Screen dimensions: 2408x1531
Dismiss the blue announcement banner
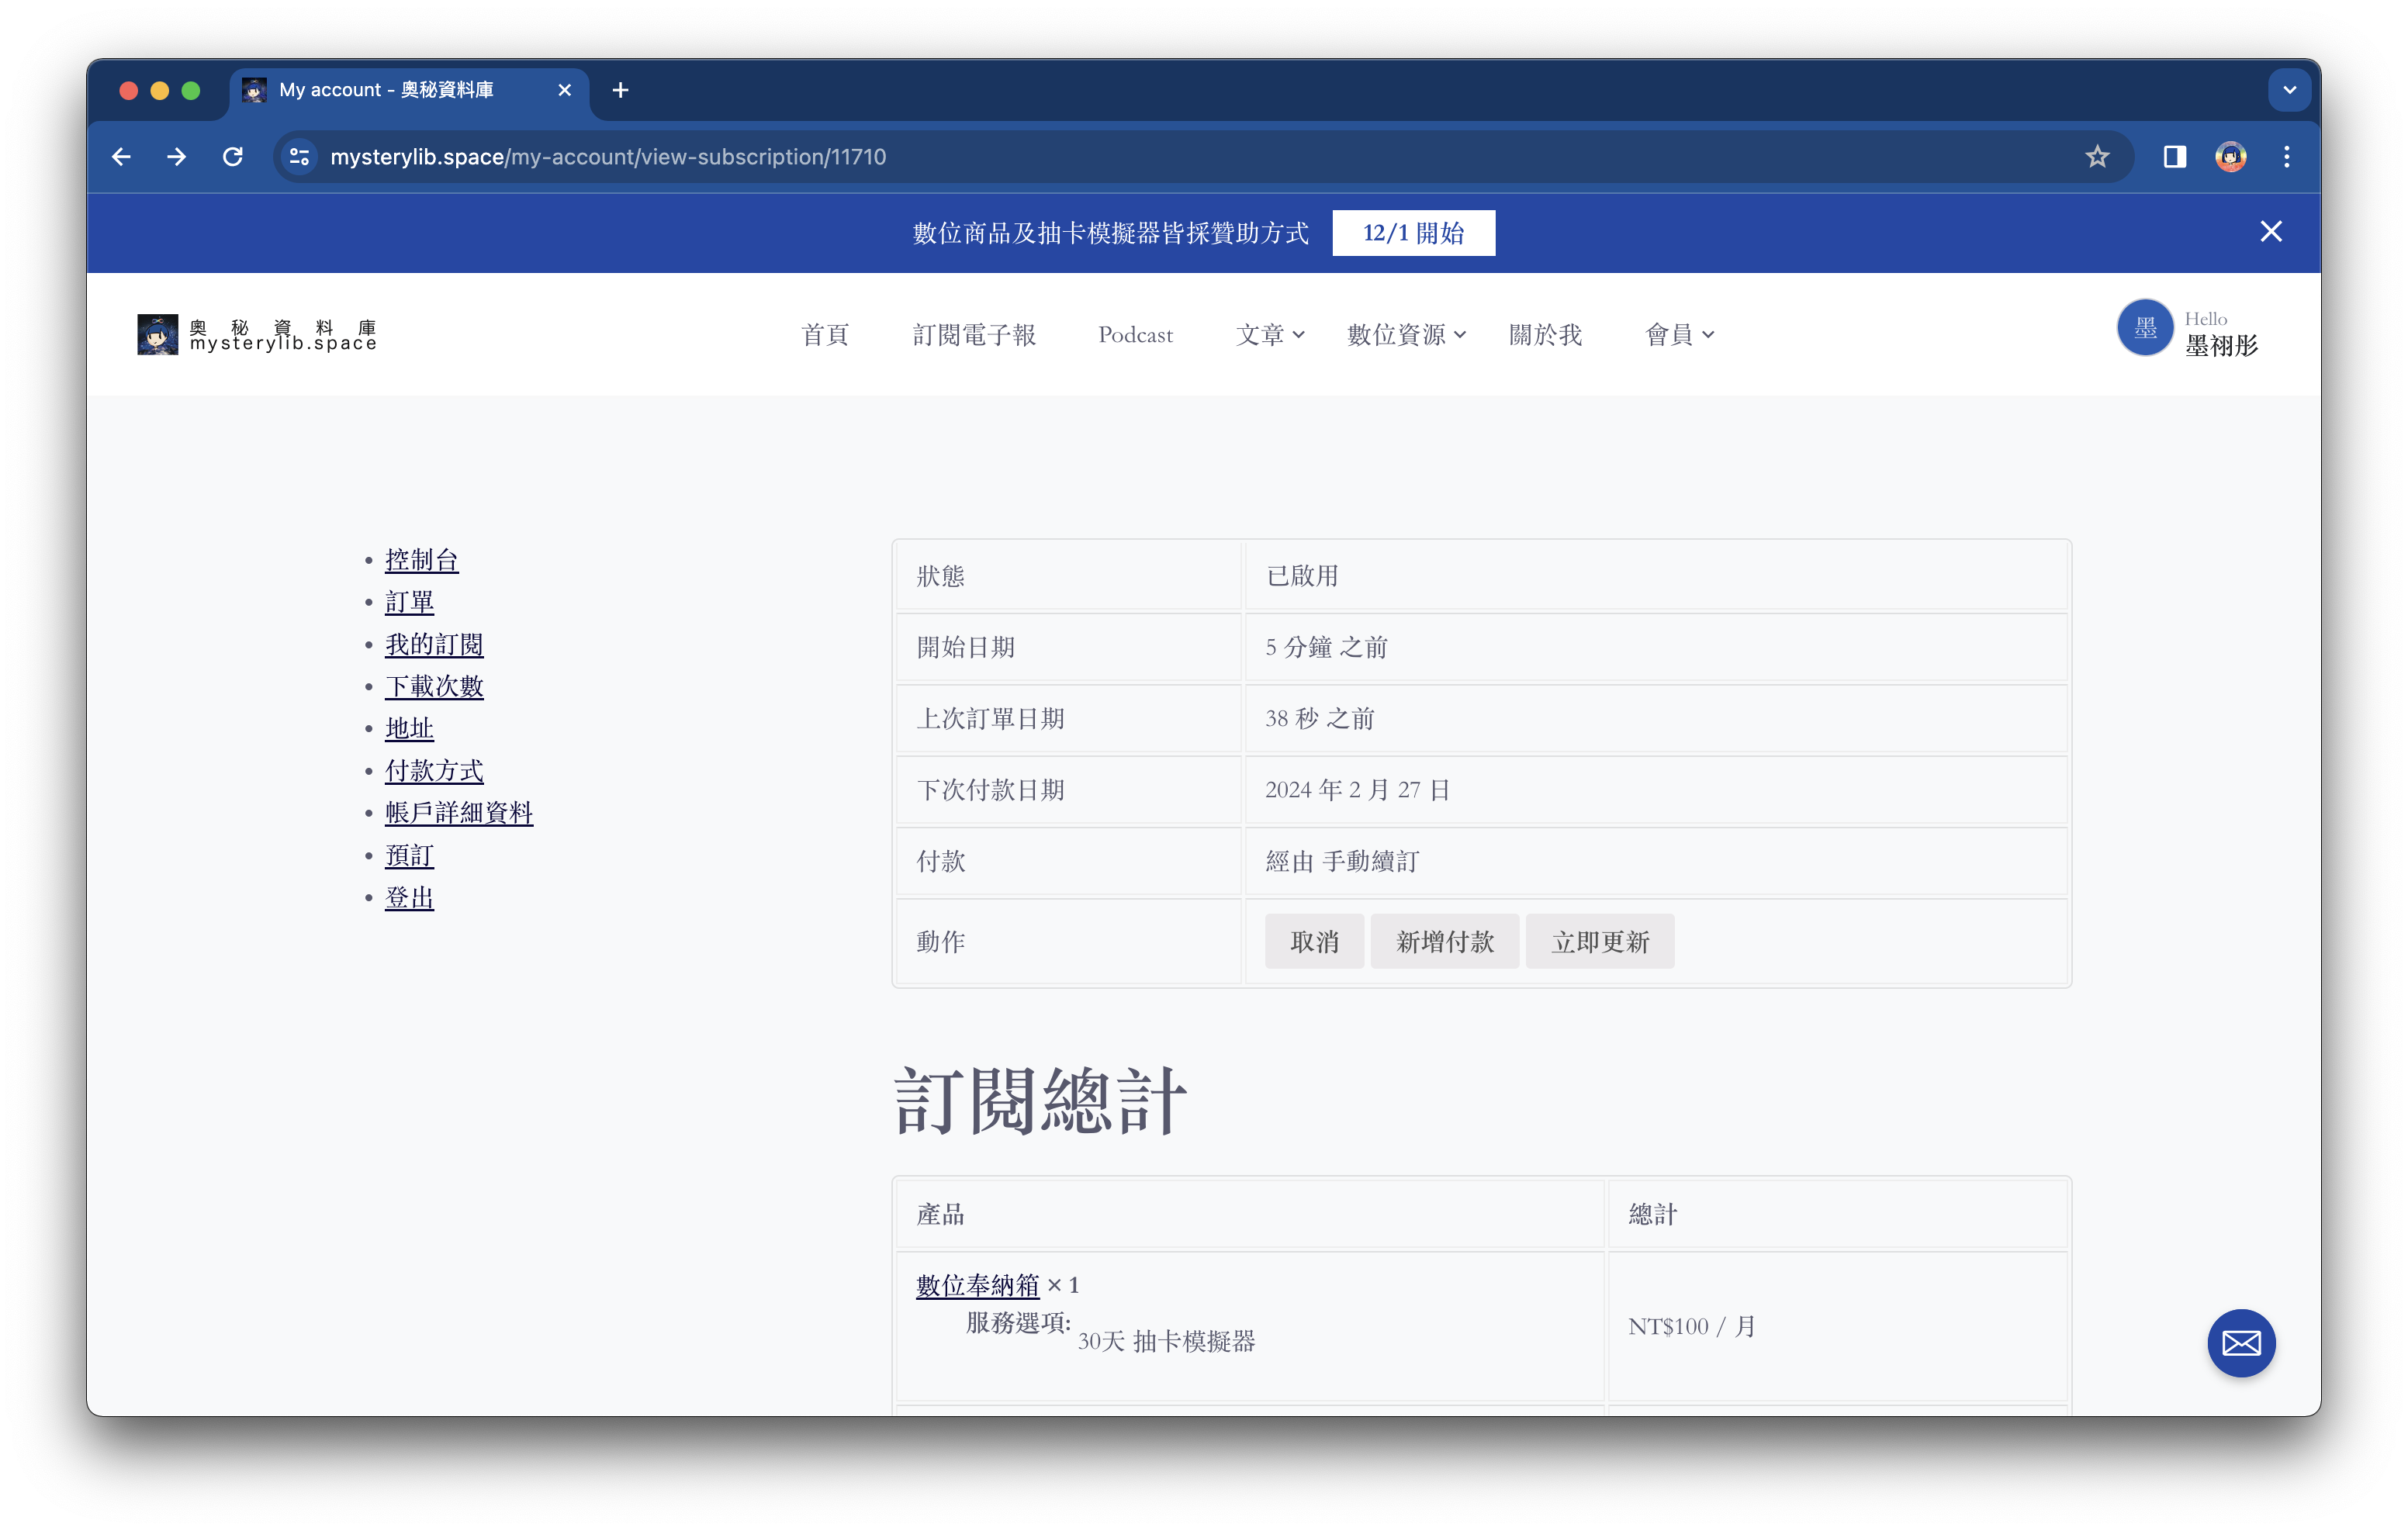2270,232
